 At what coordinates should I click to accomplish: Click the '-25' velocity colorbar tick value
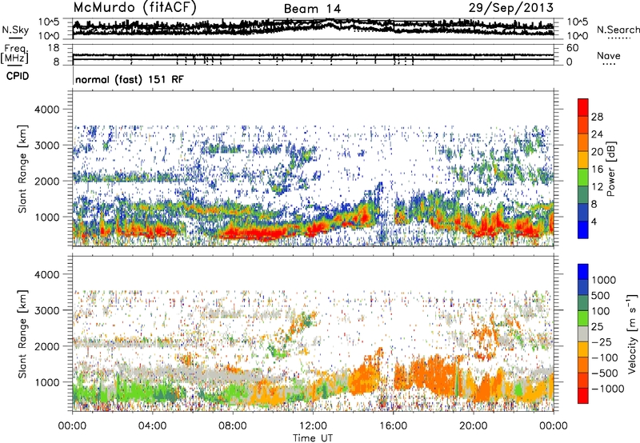[602, 341]
